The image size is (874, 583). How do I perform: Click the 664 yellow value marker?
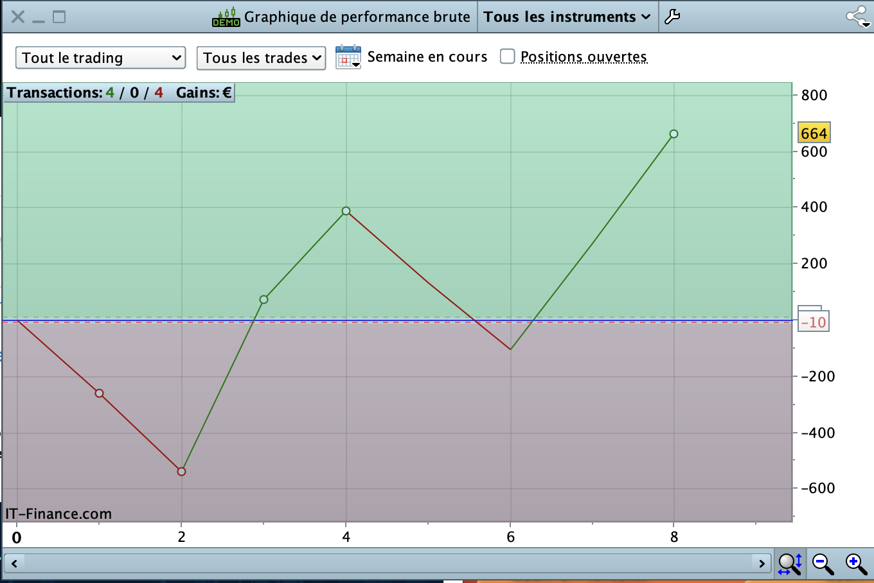click(814, 133)
